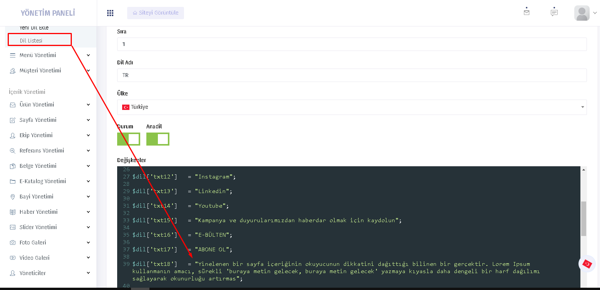
Task: Click the Slider Yönetimi image icon
Action: (13, 227)
